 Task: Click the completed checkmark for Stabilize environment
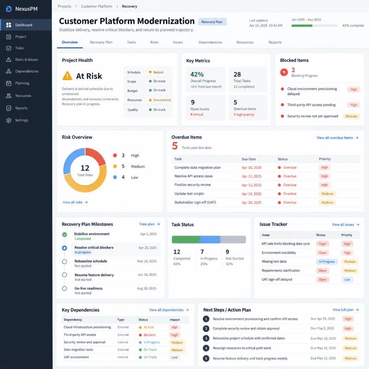point(65,234)
